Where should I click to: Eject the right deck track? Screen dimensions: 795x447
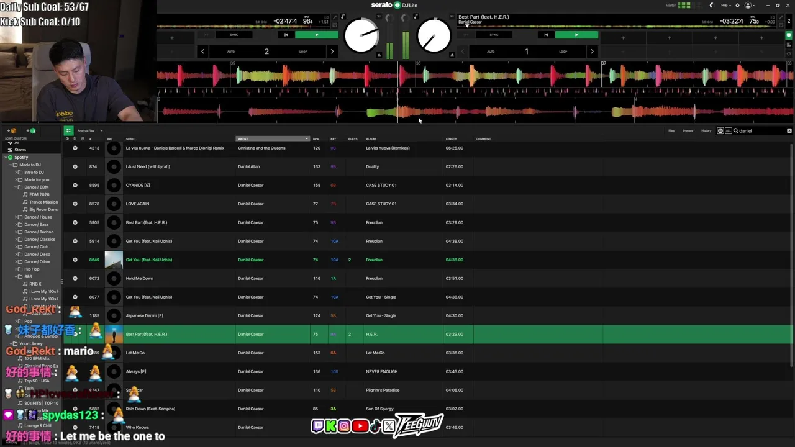(452, 55)
